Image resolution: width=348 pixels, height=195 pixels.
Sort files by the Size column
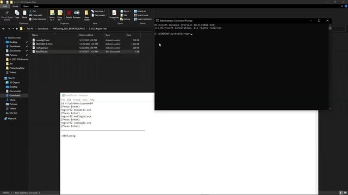pyautogui.click(x=133, y=35)
